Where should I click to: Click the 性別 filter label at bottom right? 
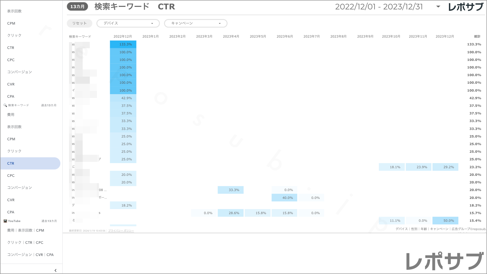[414, 229]
